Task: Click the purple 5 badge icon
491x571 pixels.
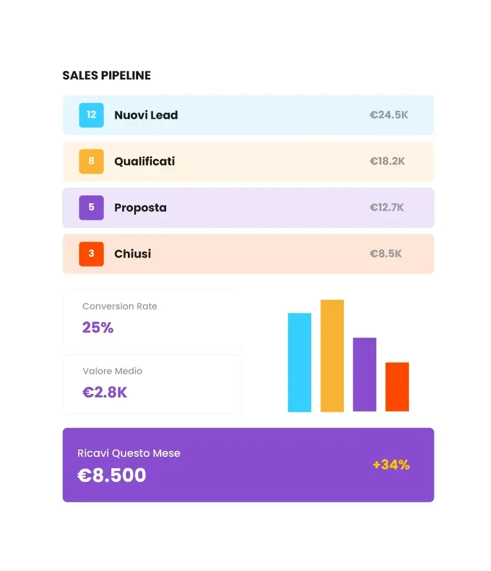Action: point(91,208)
